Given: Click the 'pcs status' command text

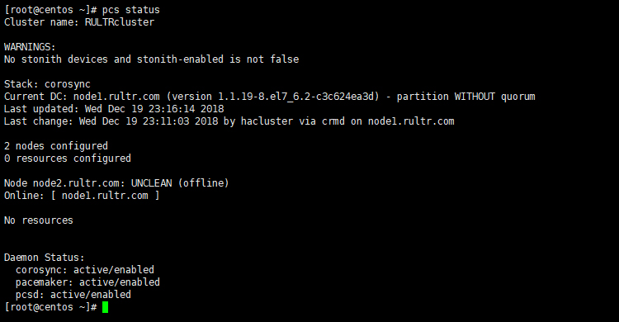Looking at the screenshot, I should click(131, 10).
